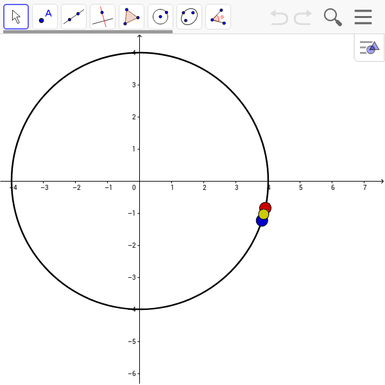Open the hamburger main menu
The height and width of the screenshot is (385, 385).
click(363, 17)
